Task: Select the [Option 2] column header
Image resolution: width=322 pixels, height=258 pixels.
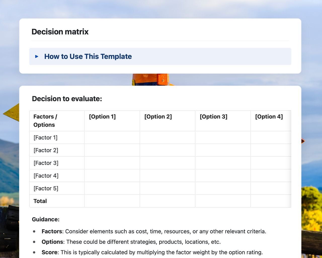Action: (x=158, y=117)
